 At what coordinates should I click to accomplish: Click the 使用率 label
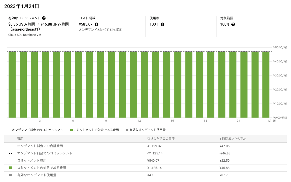coord(154,18)
